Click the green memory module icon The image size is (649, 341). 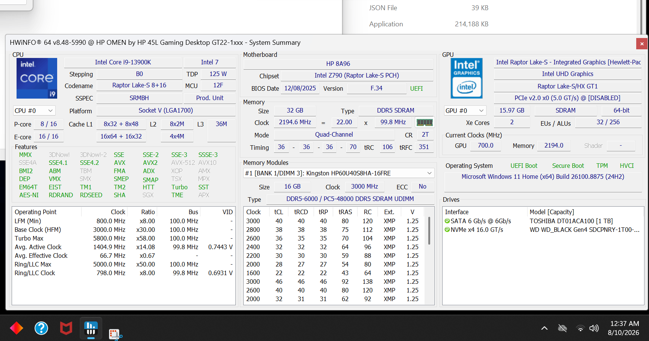[425, 122]
